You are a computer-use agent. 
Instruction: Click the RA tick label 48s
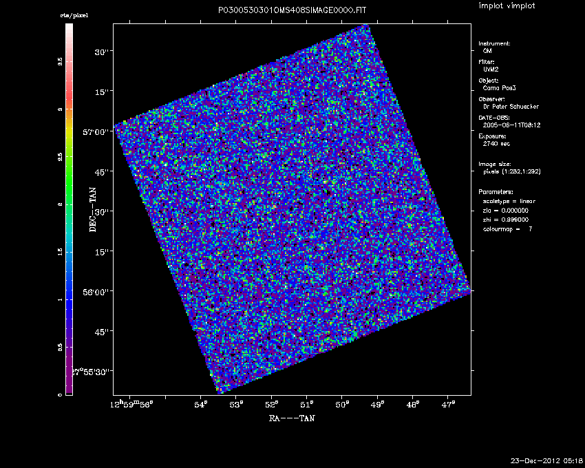tap(413, 405)
